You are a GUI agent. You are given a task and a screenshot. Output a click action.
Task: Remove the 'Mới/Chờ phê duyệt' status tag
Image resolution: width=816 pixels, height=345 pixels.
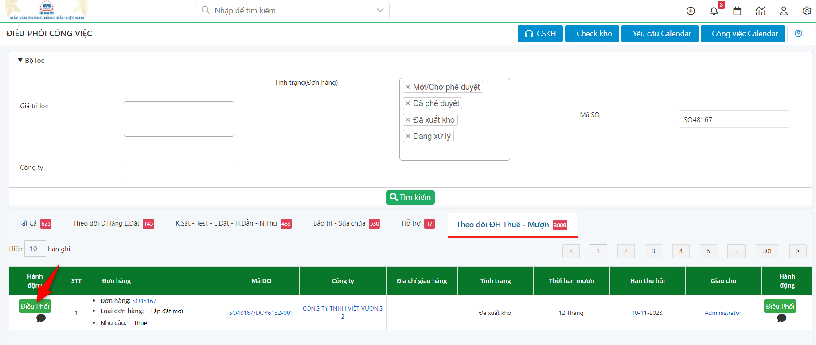tap(408, 87)
